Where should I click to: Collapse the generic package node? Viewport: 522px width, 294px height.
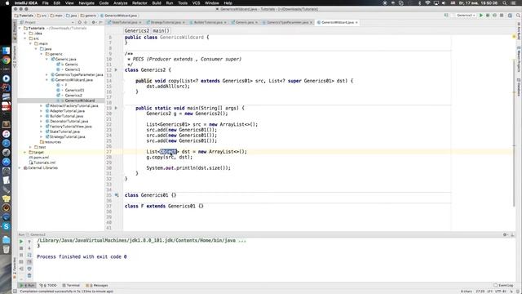(x=42, y=54)
